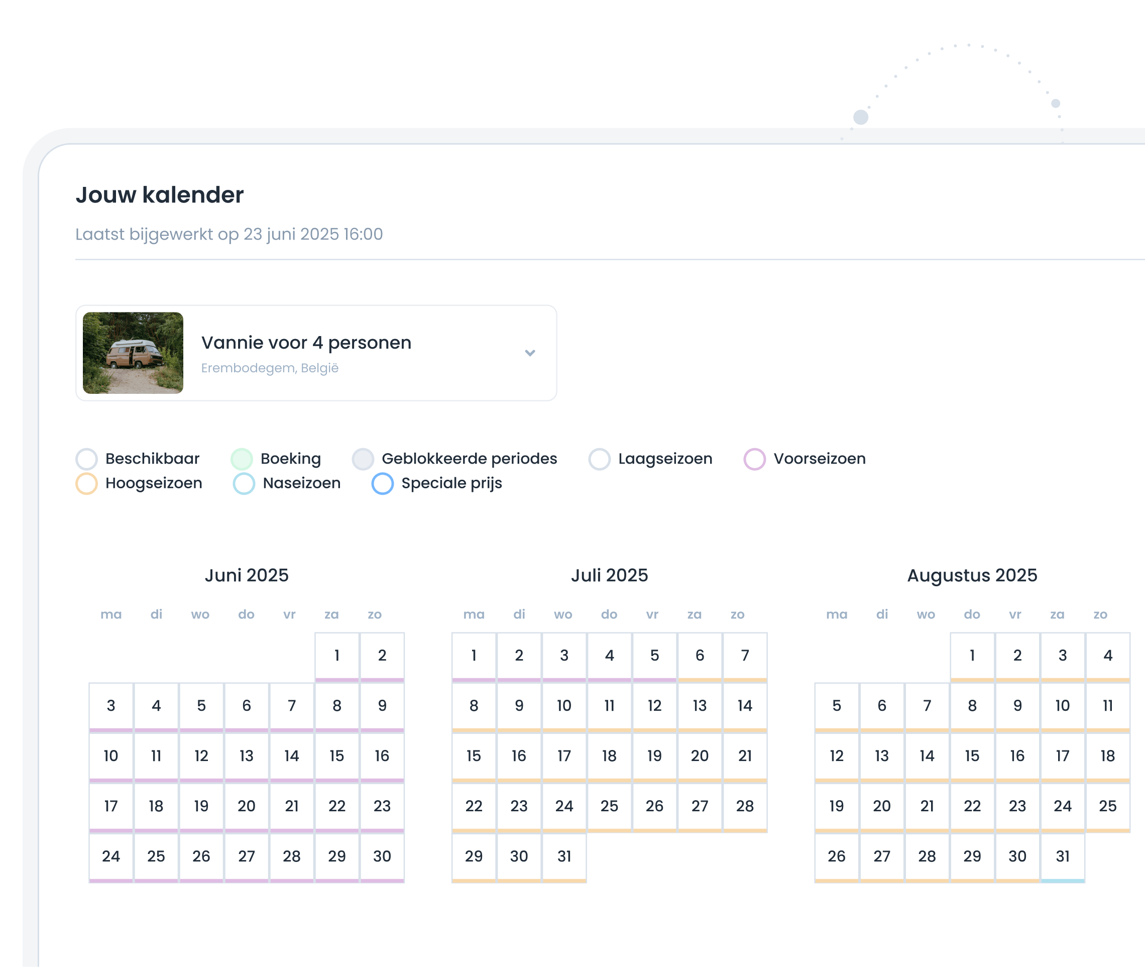Enable the Voorseizoen filter circle

pyautogui.click(x=756, y=458)
